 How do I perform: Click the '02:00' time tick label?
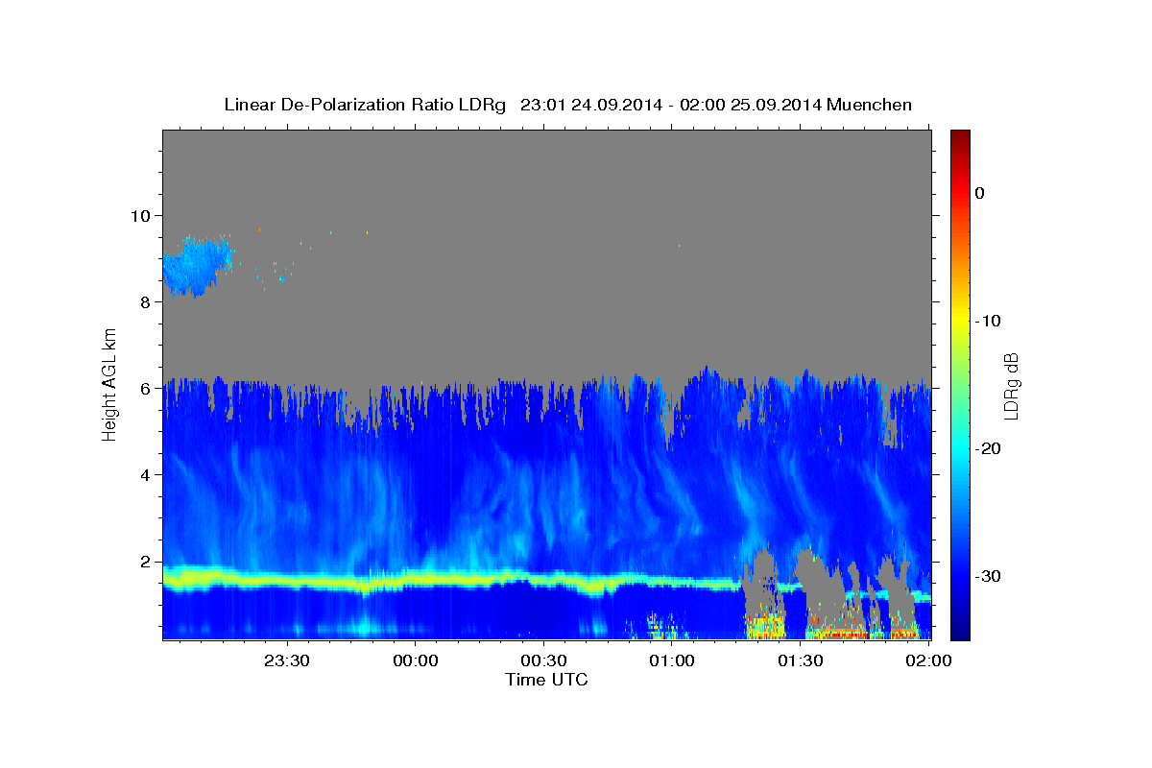point(927,660)
